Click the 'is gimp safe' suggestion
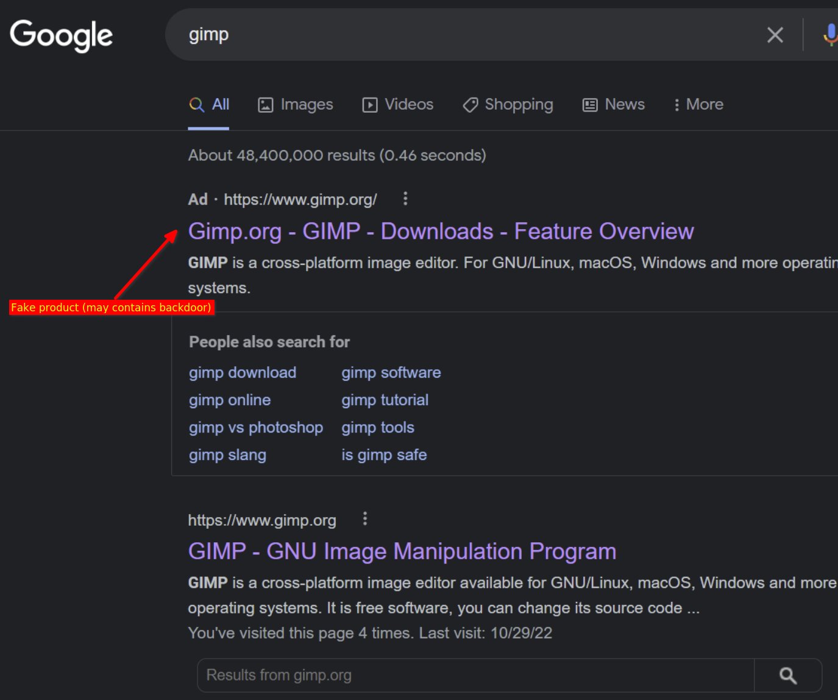Viewport: 838px width, 700px height. click(384, 454)
